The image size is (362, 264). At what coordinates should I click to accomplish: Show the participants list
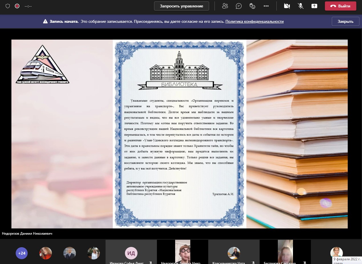coord(225,6)
